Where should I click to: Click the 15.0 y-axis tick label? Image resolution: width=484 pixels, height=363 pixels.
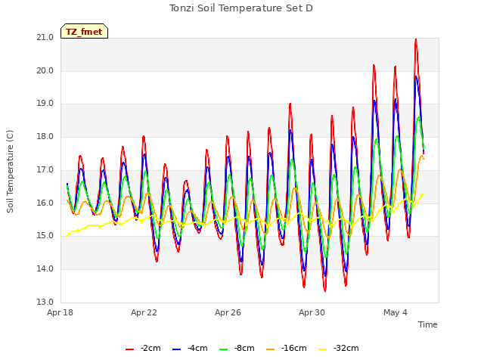tap(45, 236)
